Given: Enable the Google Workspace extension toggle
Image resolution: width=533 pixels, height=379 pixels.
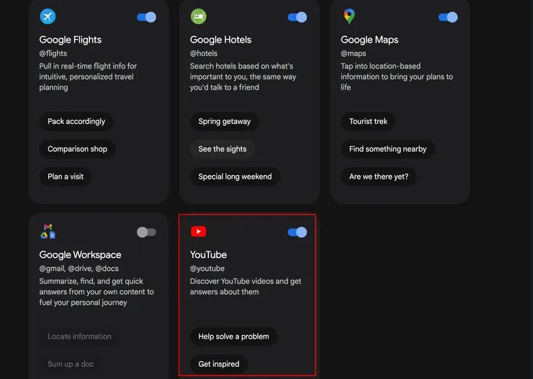Looking at the screenshot, I should 146,232.
